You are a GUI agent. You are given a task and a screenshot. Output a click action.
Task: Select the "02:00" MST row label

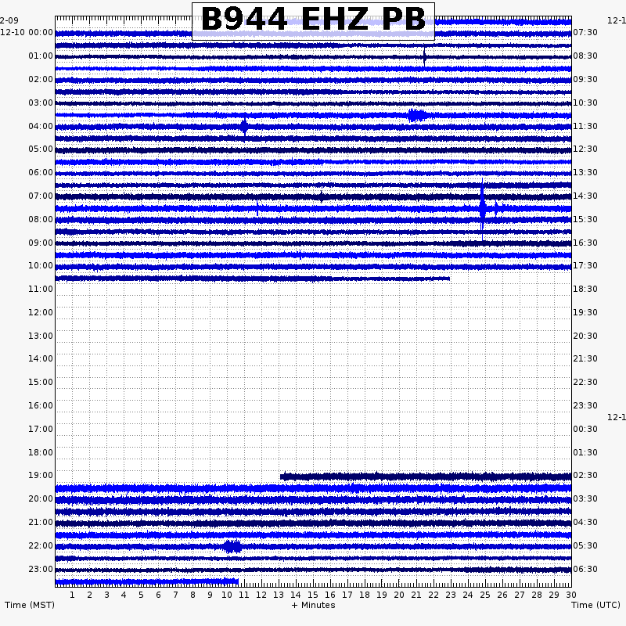[41, 80]
